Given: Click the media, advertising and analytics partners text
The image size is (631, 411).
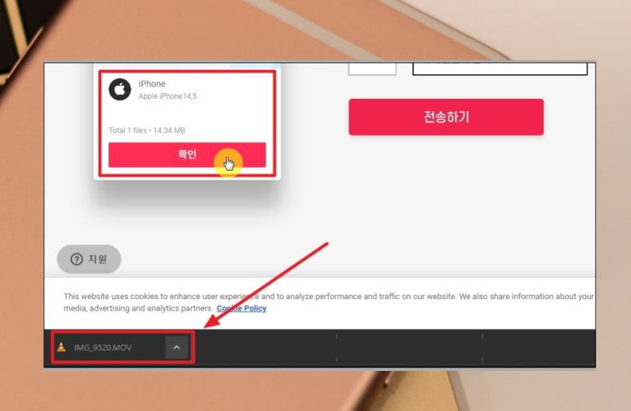Looking at the screenshot, I should pos(138,308).
